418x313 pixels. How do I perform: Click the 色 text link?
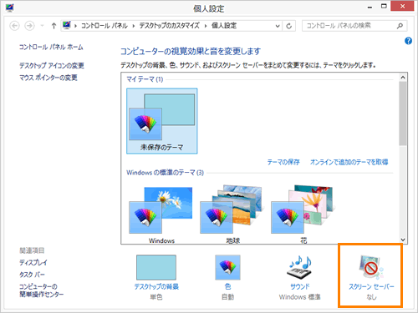(x=227, y=286)
